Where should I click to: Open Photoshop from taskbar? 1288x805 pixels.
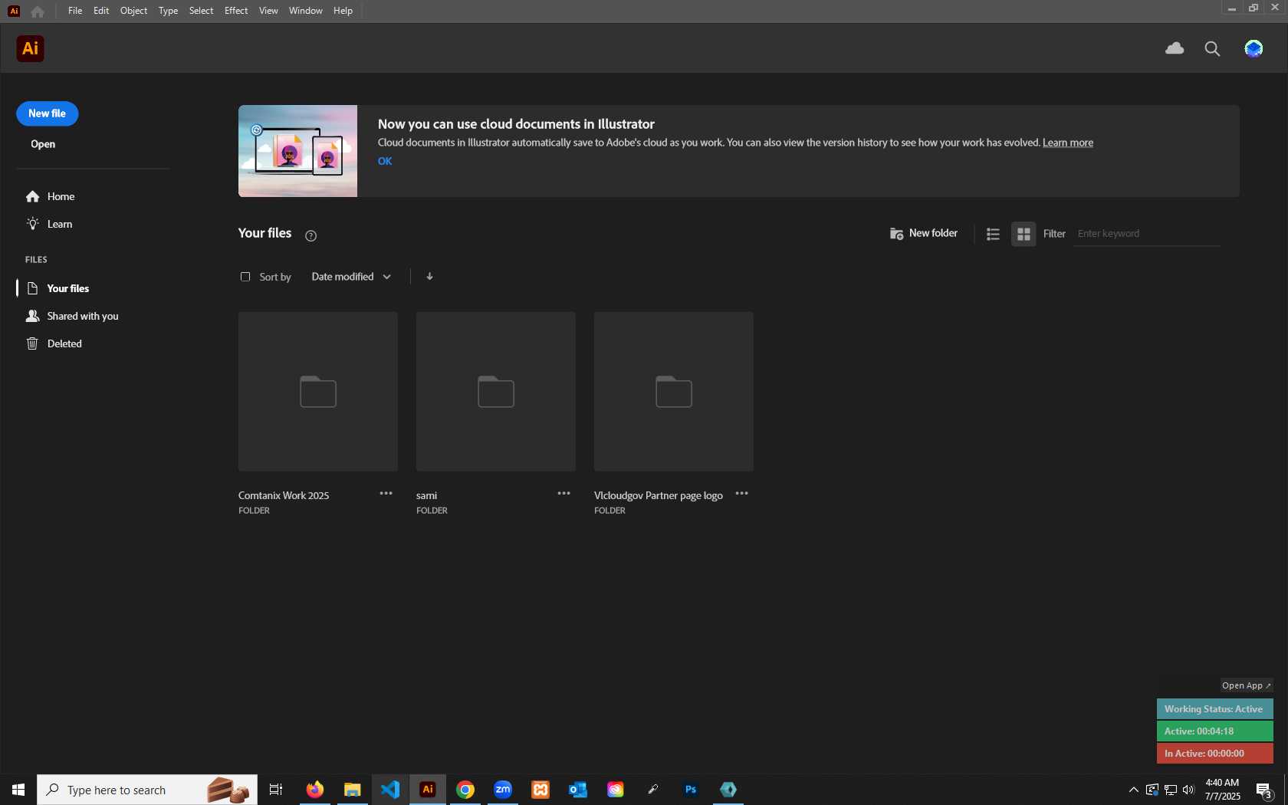(x=691, y=790)
